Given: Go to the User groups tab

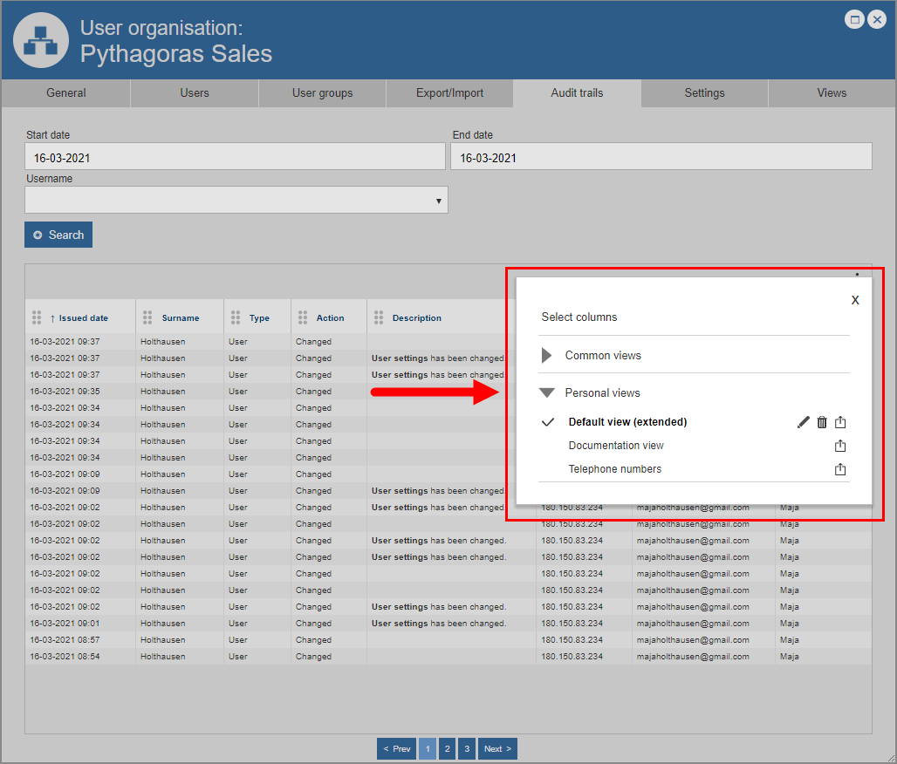Looking at the screenshot, I should click(x=323, y=93).
